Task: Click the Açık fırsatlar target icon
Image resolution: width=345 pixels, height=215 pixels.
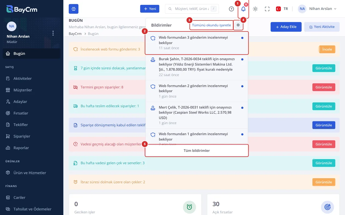Action: tap(327, 207)
